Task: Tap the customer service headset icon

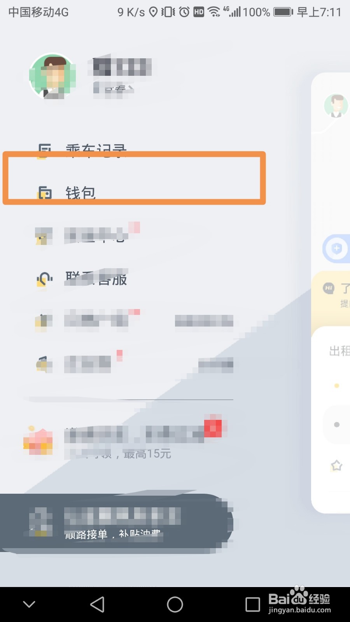Action: [45, 279]
